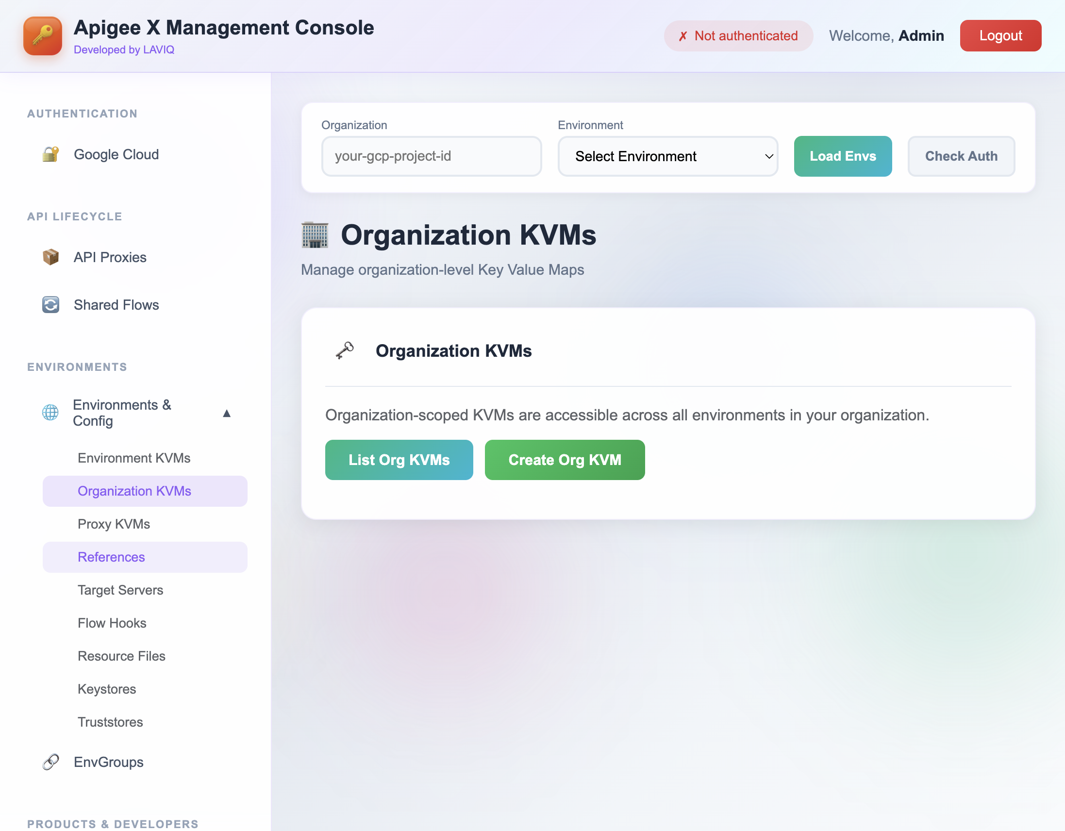1065x831 pixels.
Task: Click the building icon beside Organization KVMs heading
Action: tap(315, 234)
